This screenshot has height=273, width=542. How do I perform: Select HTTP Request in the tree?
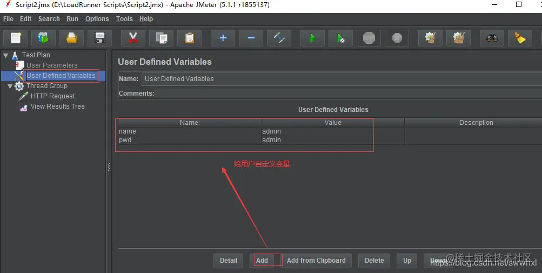(52, 96)
